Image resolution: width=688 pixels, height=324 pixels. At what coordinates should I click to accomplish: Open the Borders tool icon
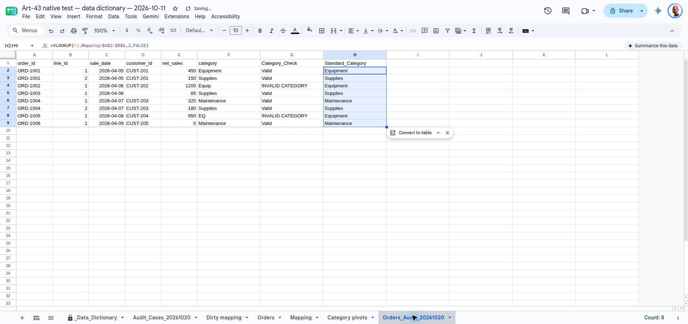click(322, 31)
